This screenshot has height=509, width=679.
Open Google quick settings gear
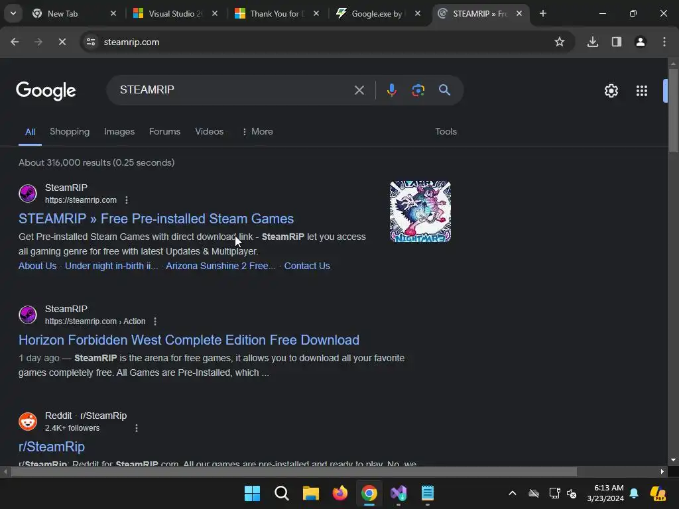(x=611, y=91)
